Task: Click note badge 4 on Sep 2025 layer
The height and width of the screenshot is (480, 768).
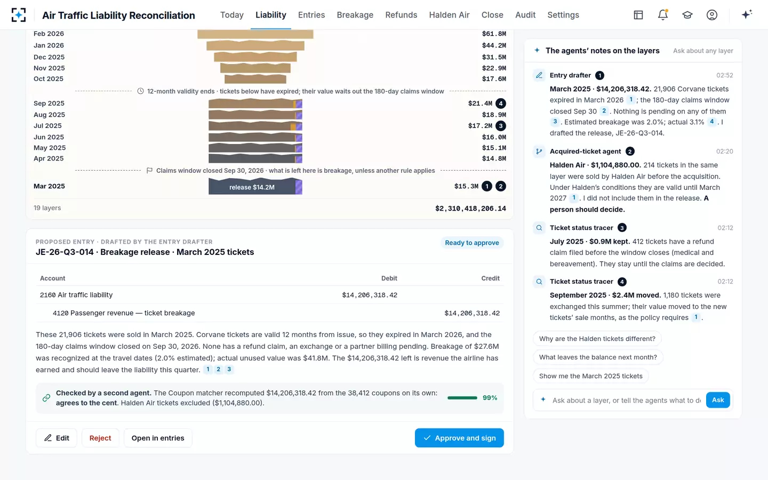Action: click(501, 103)
